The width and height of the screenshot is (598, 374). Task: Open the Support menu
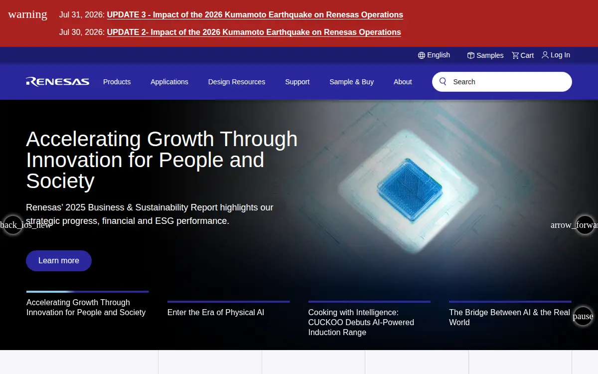pos(298,82)
